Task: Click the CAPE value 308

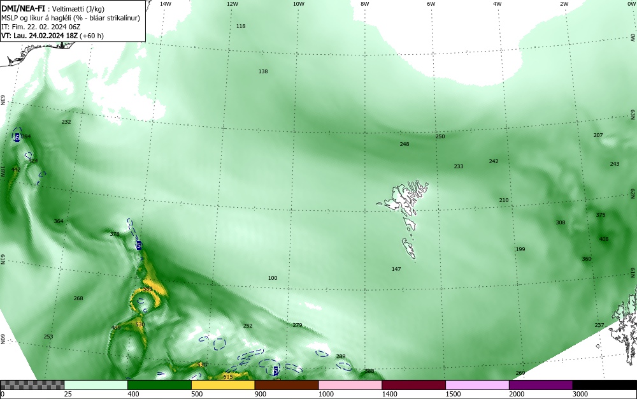Action: pos(560,222)
